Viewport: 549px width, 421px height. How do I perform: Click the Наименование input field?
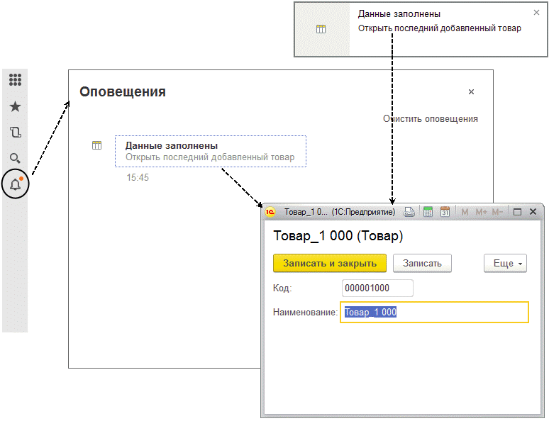click(434, 312)
